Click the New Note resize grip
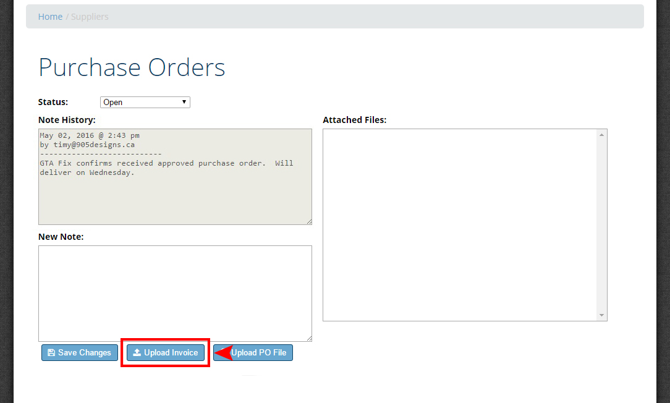Viewport: 670px width, 403px height. point(308,338)
